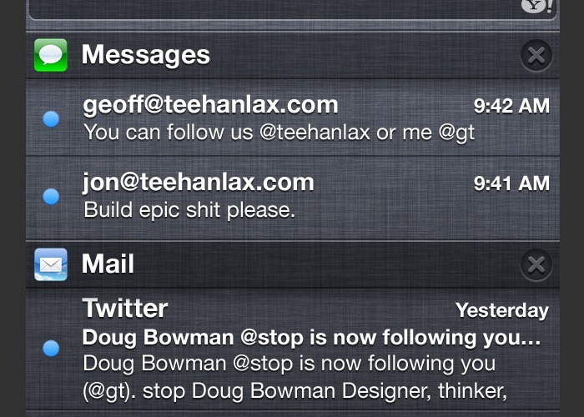Viewport: 584px width, 417px height.
Task: Tap the 9:41 AM timestamp
Action: click(x=511, y=183)
